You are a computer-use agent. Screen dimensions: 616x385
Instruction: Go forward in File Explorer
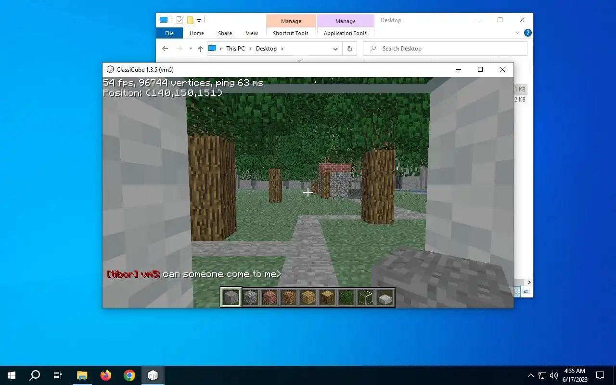180,49
